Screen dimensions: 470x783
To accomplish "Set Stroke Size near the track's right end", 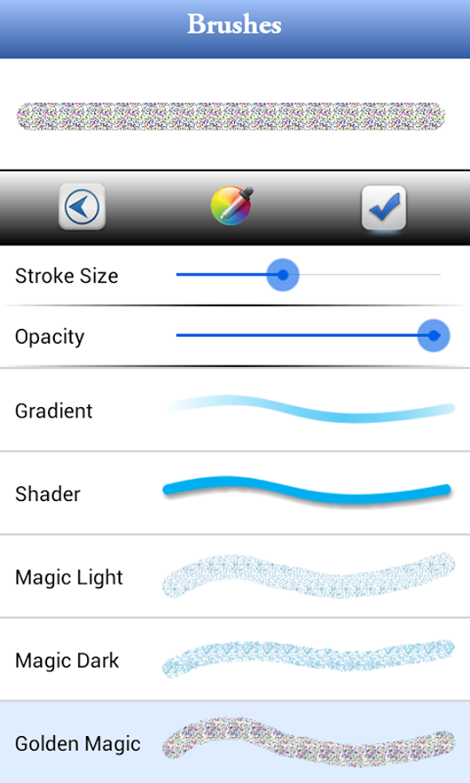I will click(430, 275).
